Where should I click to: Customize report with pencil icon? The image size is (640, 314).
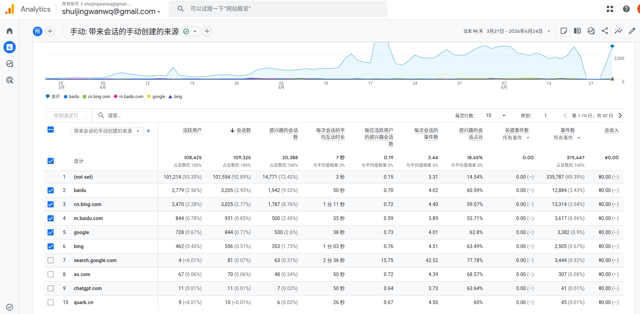pos(632,31)
